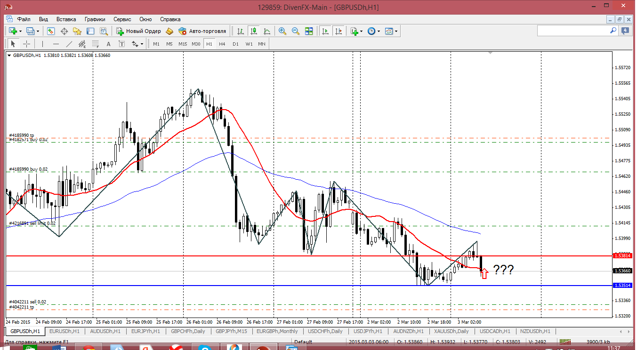Toggle Auto-trading (Авто-торговля) on or off
This screenshot has height=350, width=637.
tap(202, 31)
